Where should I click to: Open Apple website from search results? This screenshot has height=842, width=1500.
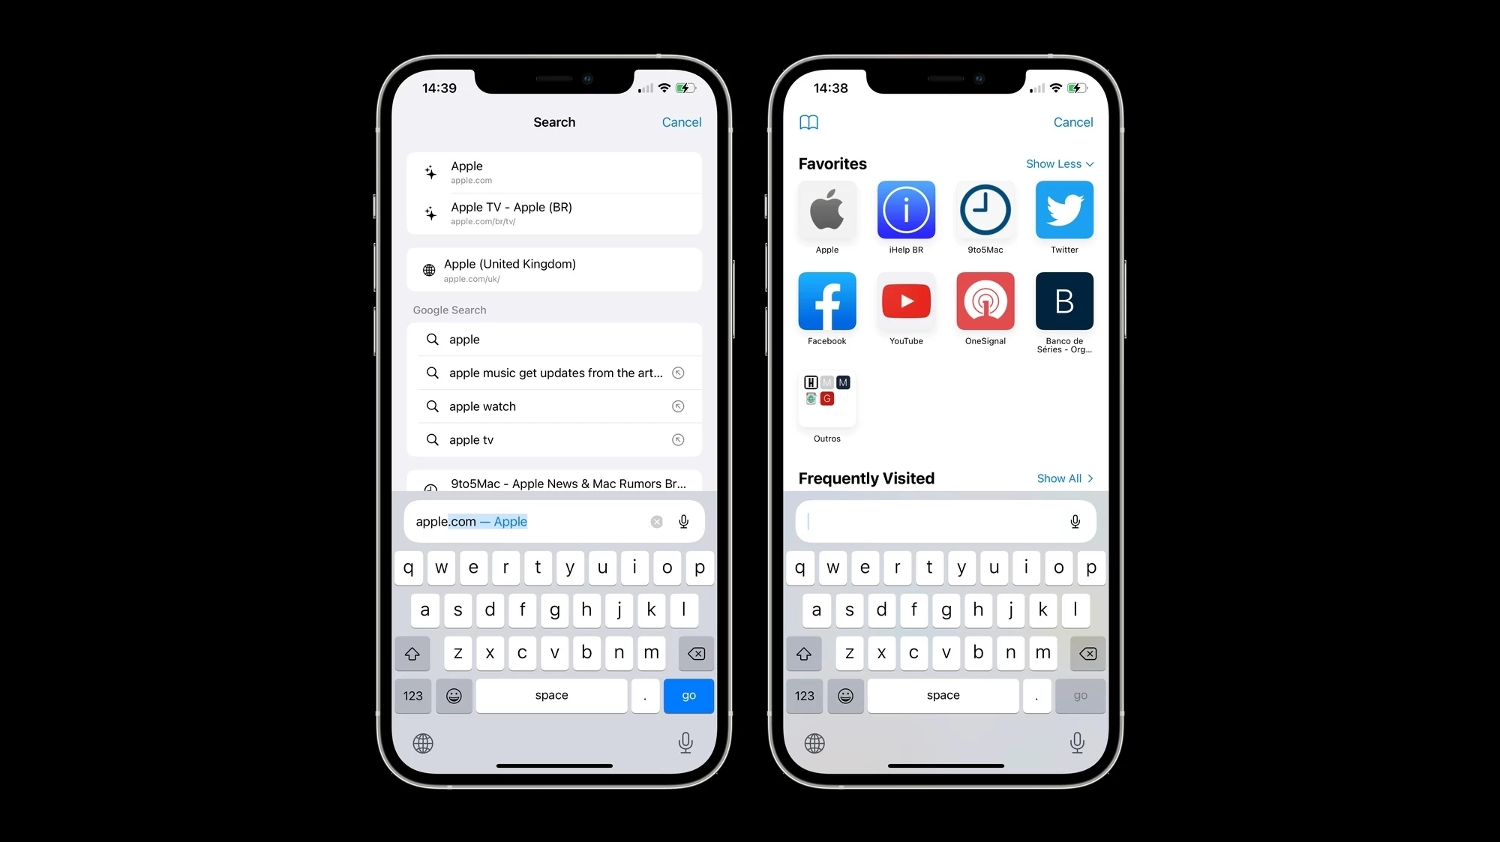(x=554, y=172)
